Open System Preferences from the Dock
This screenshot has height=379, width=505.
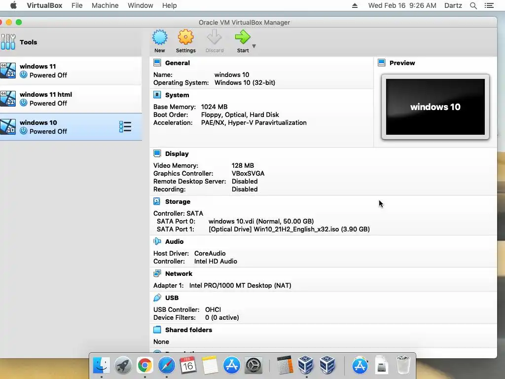coord(253,365)
